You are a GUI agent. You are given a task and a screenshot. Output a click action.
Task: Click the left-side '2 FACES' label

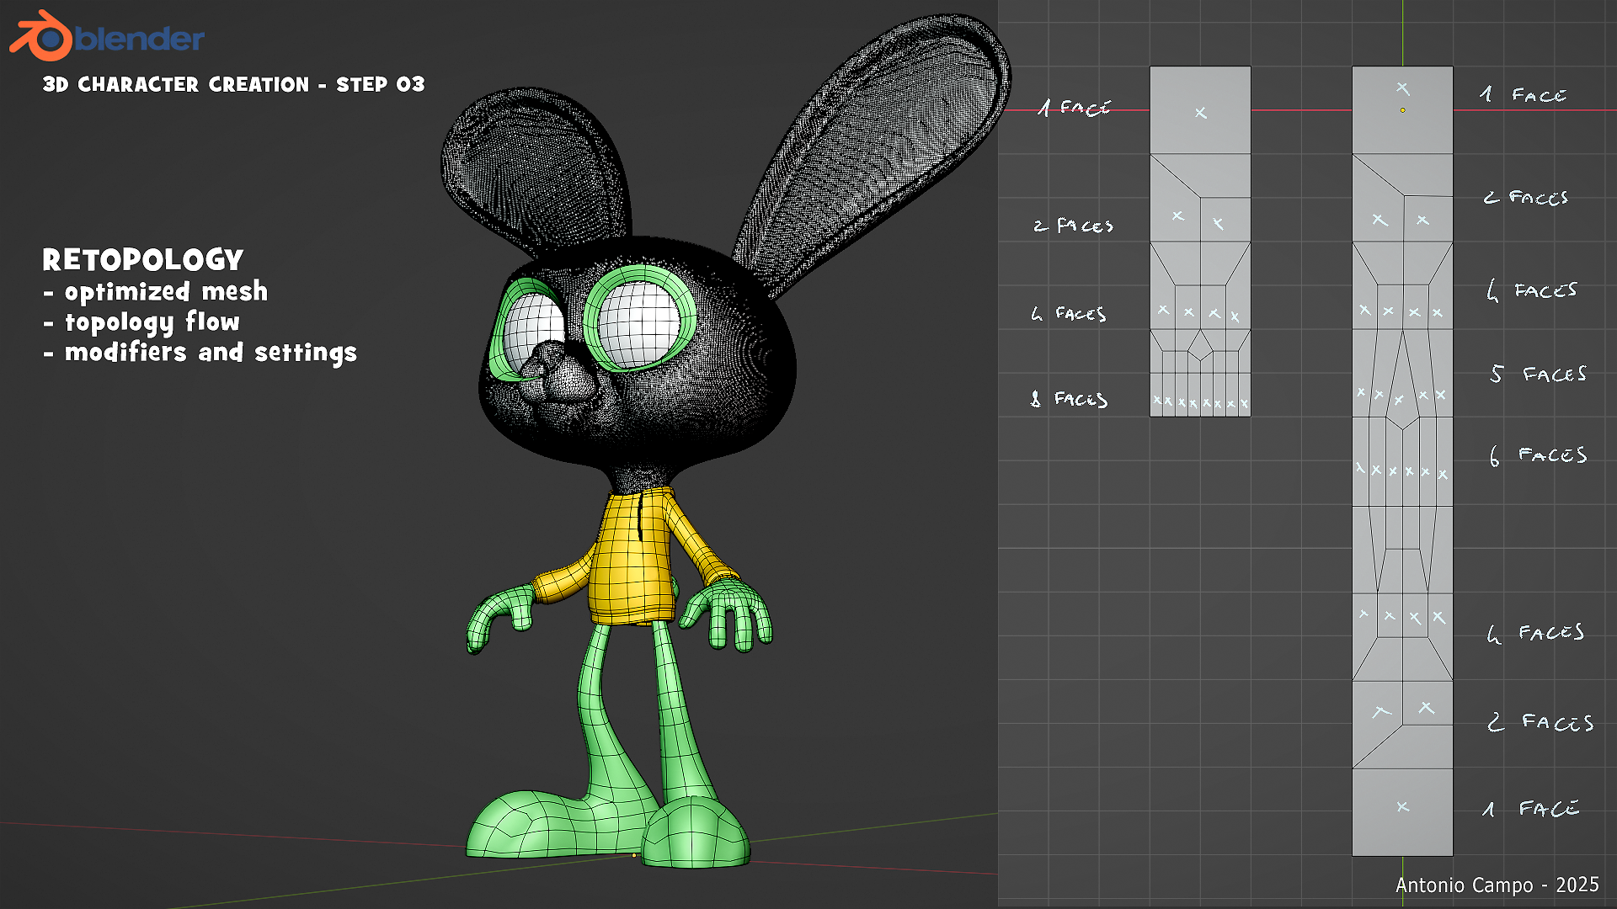pos(1074,226)
